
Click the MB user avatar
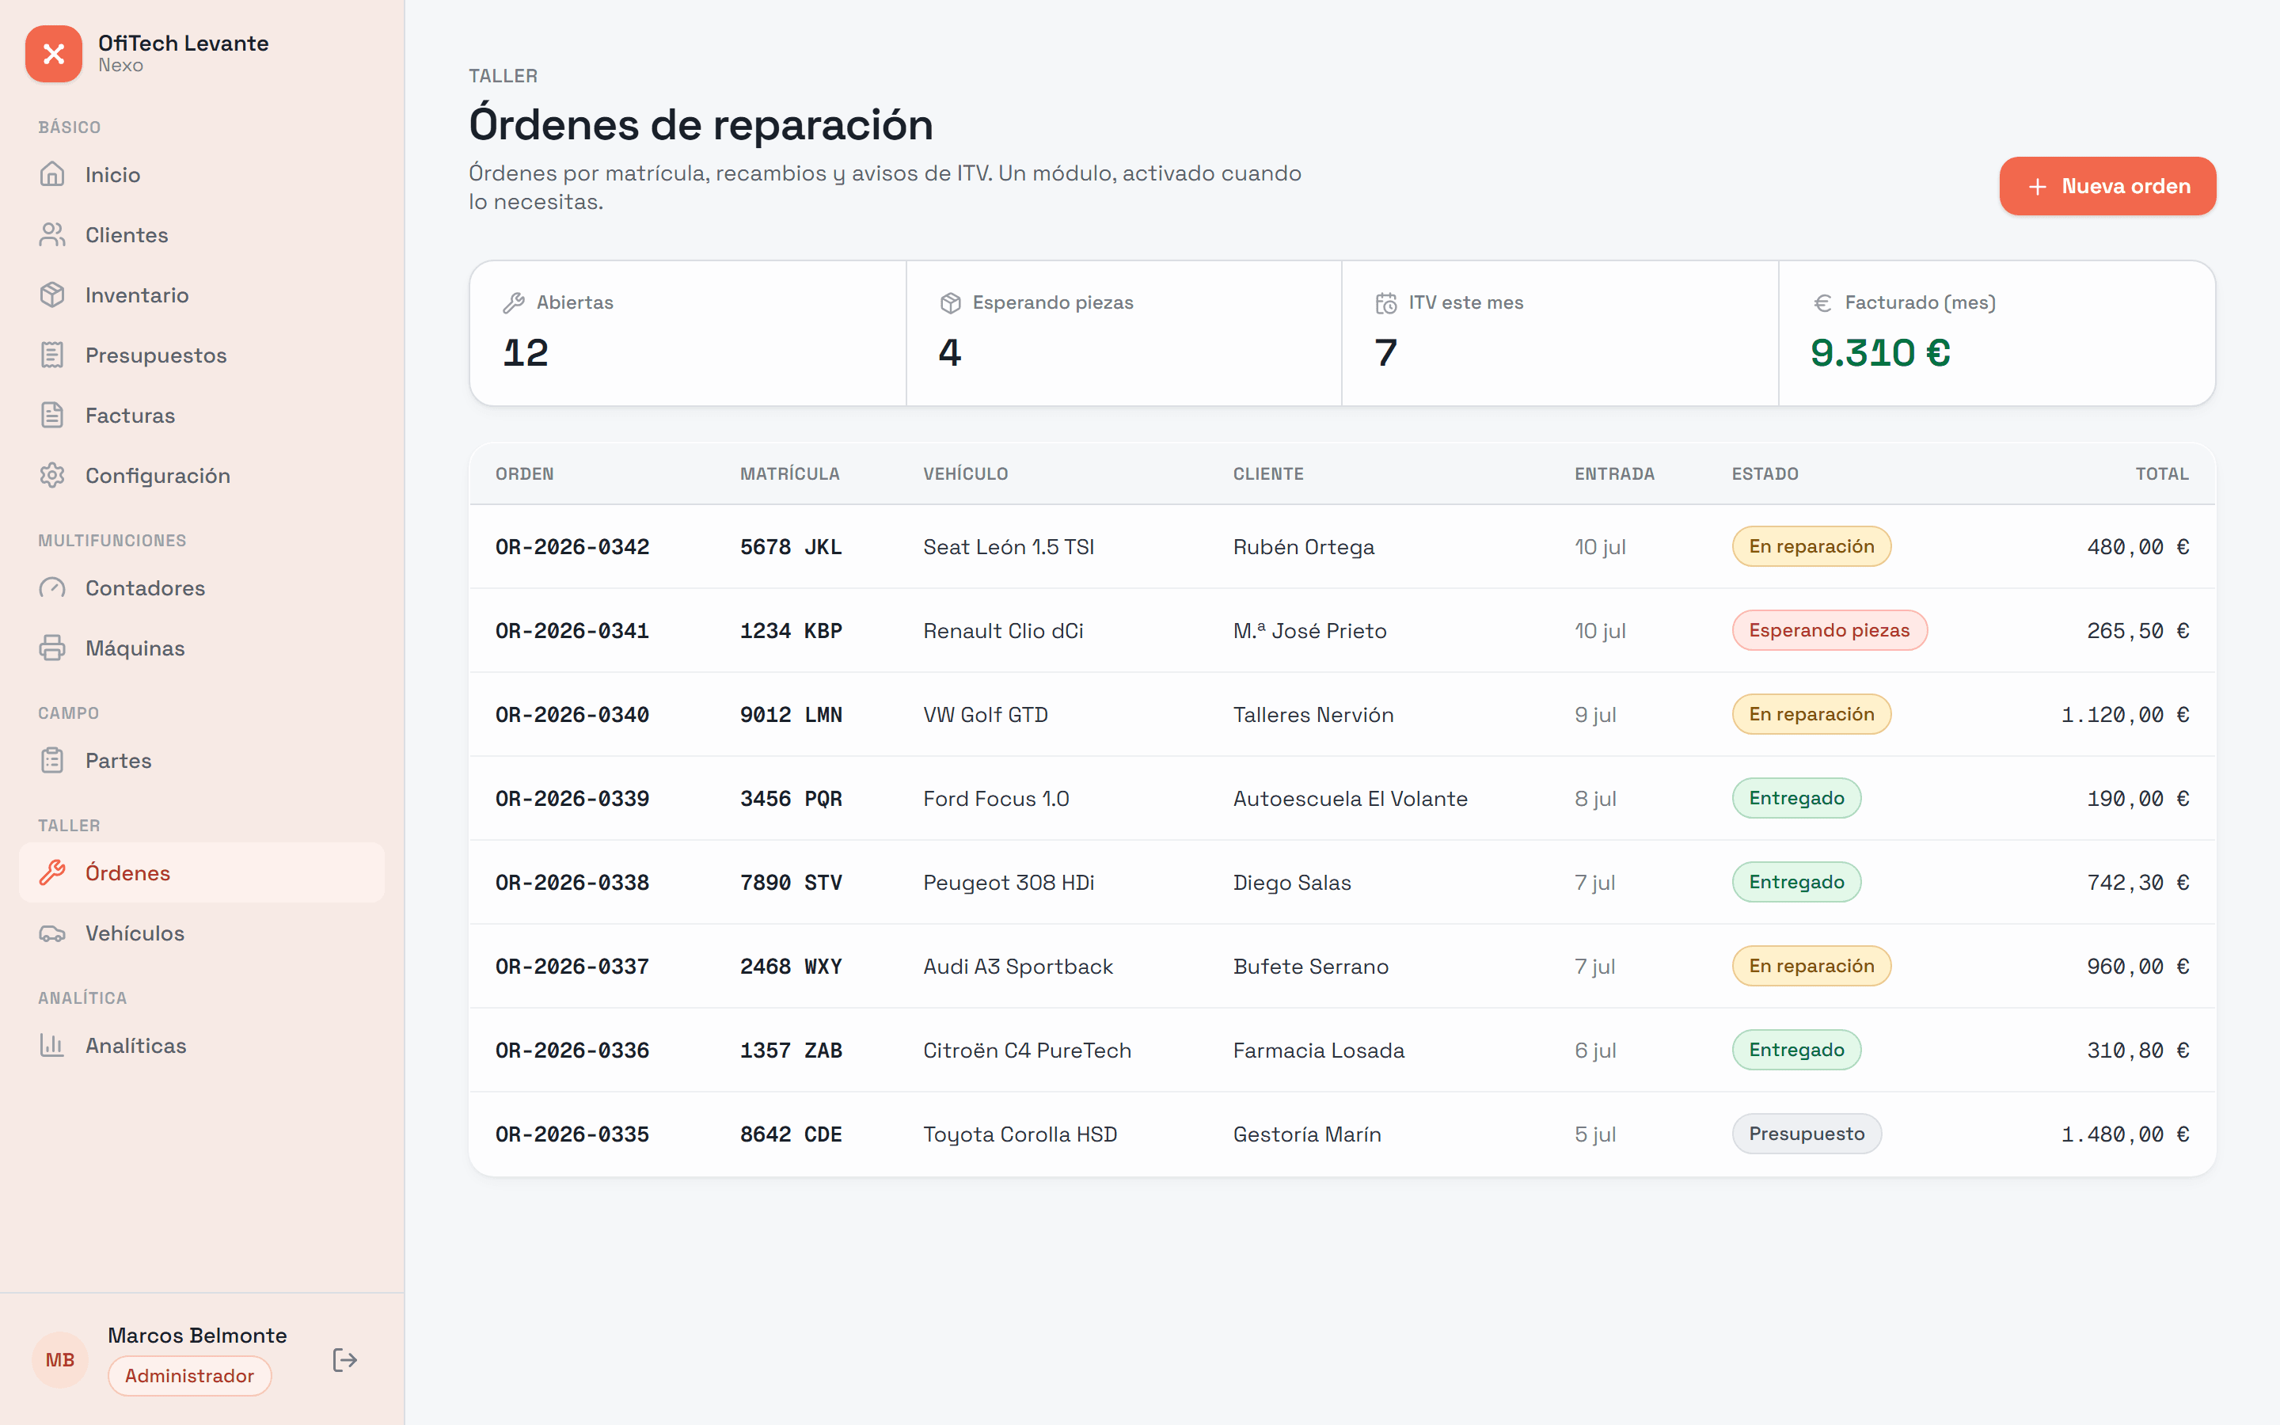[x=60, y=1360]
